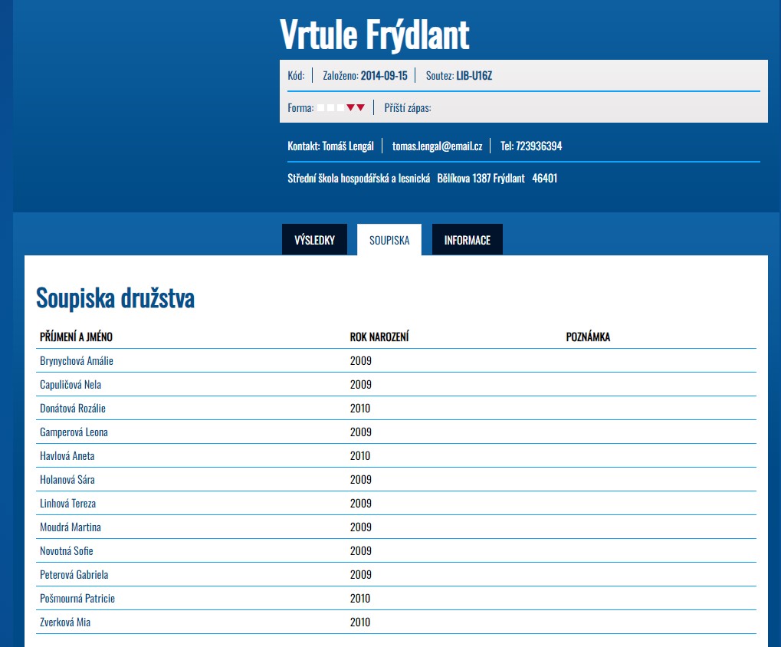Click on Havlová Aneta

click(67, 456)
